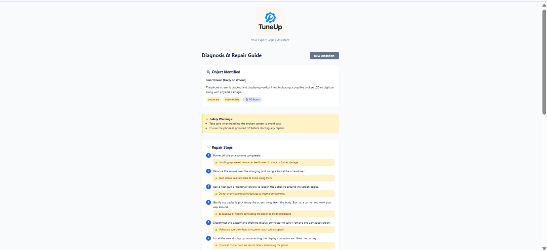
Task: Click the wrench icon beside Repair Steps
Action: click(x=208, y=148)
